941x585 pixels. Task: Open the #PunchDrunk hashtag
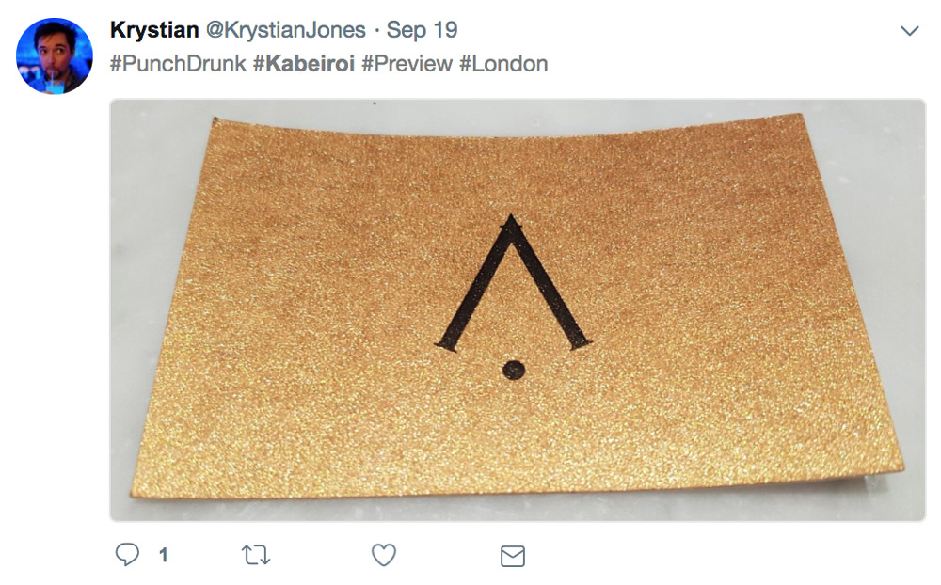coord(178,64)
